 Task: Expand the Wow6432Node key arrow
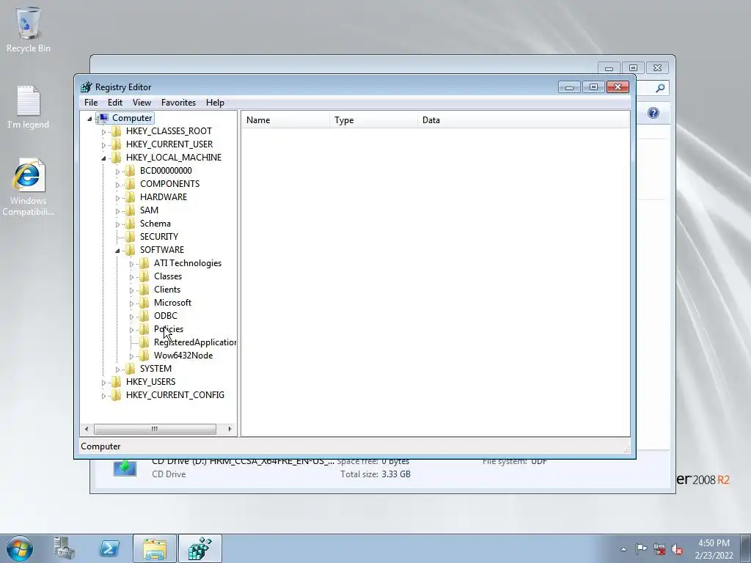[x=131, y=356]
